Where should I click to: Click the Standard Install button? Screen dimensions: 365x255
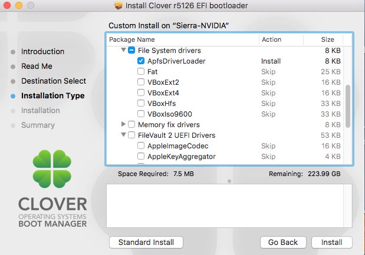[146, 242]
